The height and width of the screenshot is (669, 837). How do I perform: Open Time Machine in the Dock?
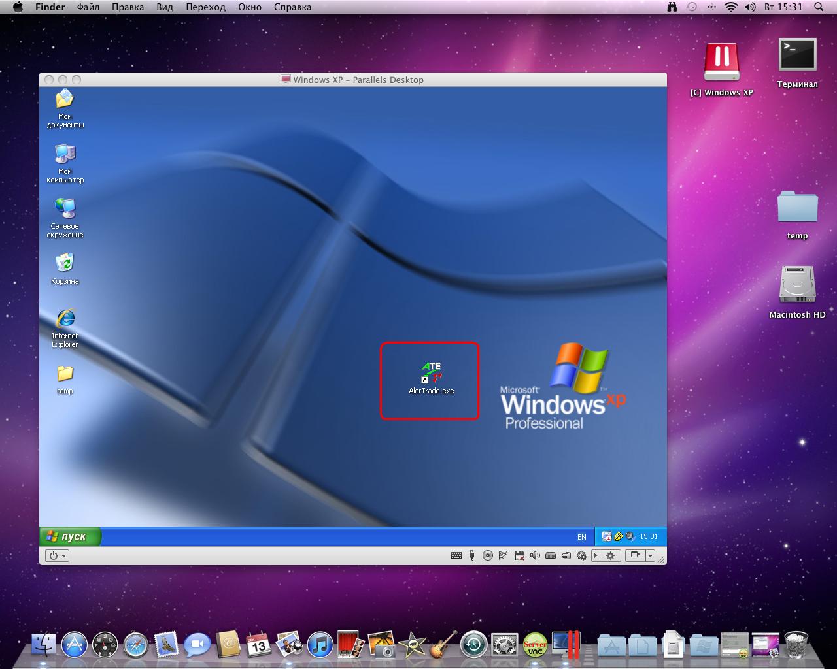pos(473,645)
